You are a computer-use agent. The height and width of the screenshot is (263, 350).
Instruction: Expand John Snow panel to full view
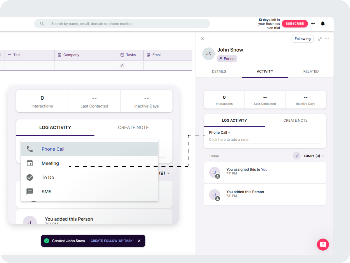pos(320,39)
